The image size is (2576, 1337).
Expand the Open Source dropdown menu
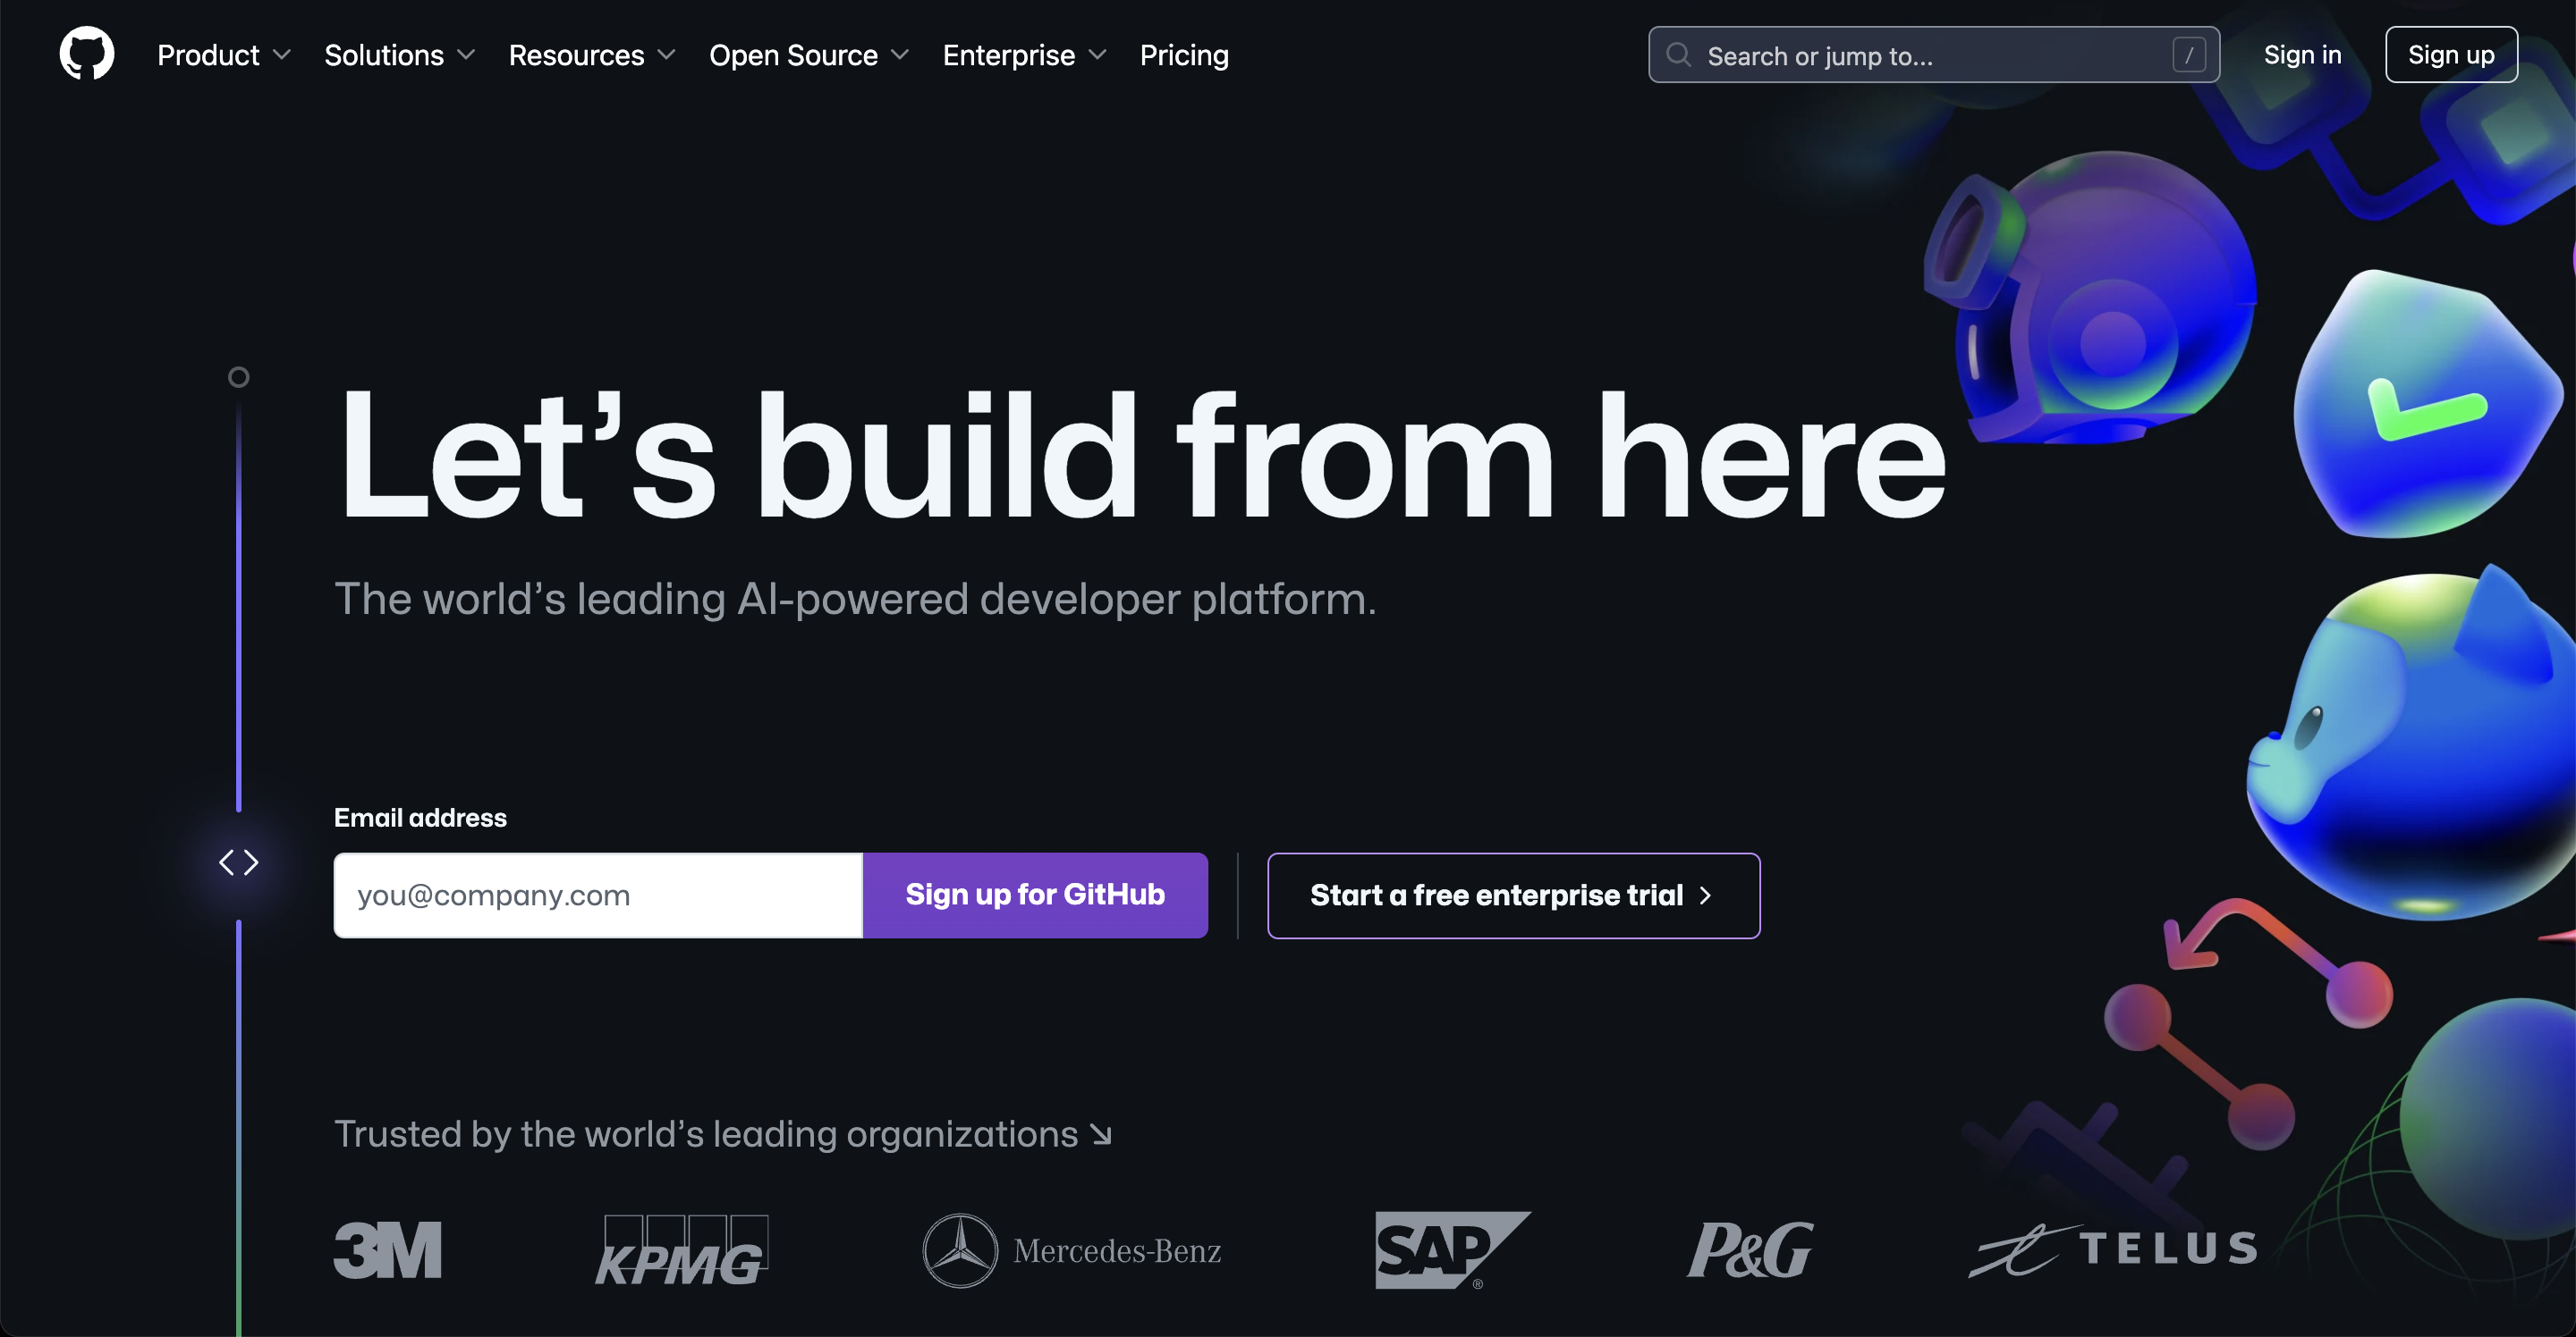click(x=809, y=55)
